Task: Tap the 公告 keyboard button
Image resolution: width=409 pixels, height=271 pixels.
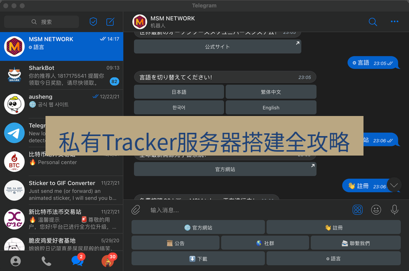Action: [x=176, y=243]
